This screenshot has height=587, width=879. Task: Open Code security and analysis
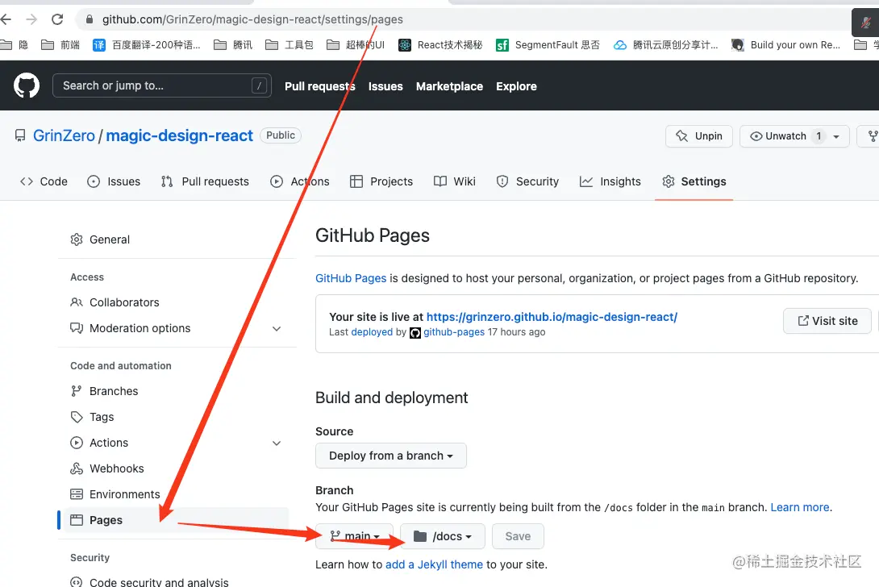(x=149, y=581)
